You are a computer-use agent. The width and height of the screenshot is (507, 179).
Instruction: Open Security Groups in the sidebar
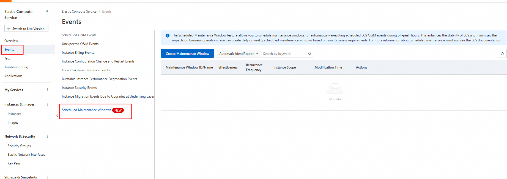click(19, 146)
